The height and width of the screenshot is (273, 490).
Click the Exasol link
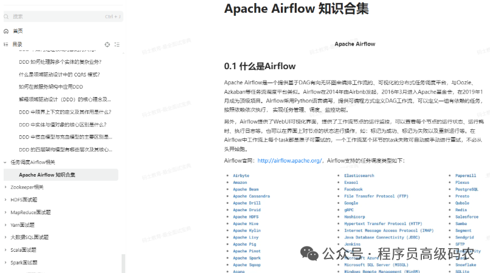(351, 183)
